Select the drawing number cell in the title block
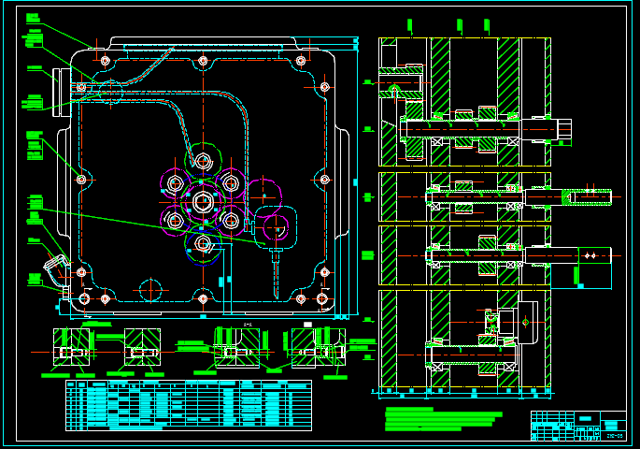This screenshot has width=640, height=449. pyautogui.click(x=614, y=436)
